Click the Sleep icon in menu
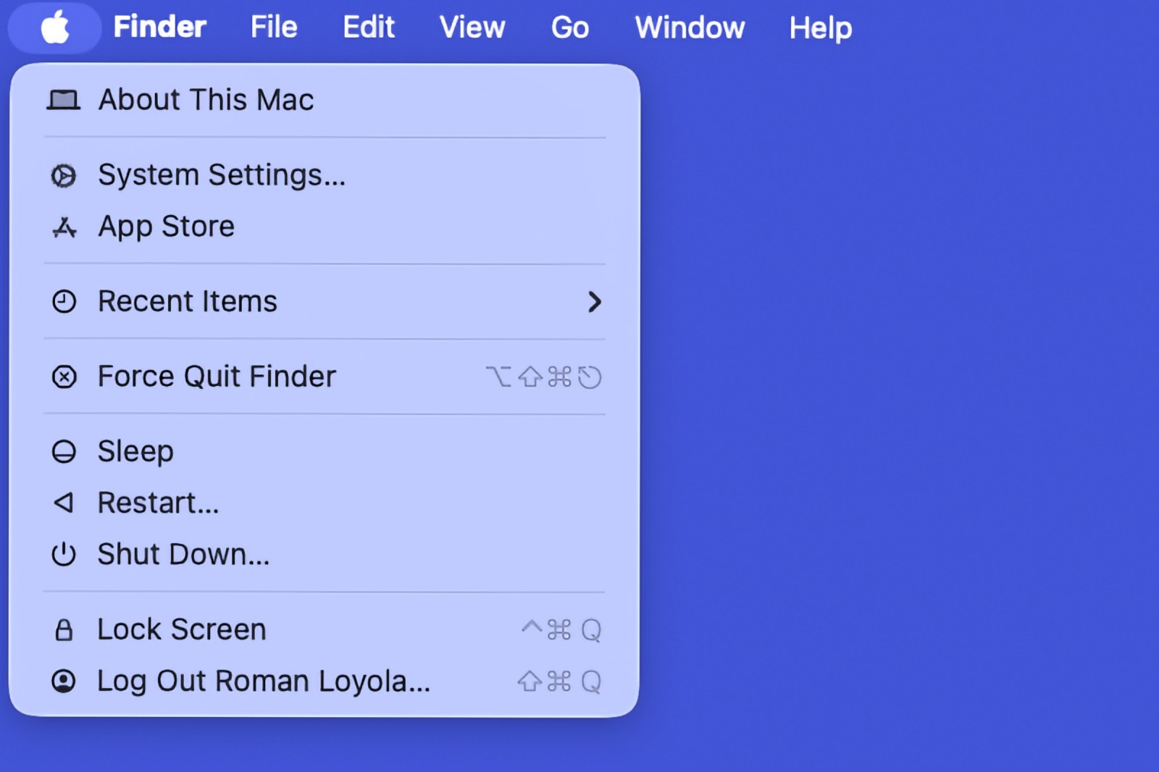The height and width of the screenshot is (772, 1159). (64, 451)
